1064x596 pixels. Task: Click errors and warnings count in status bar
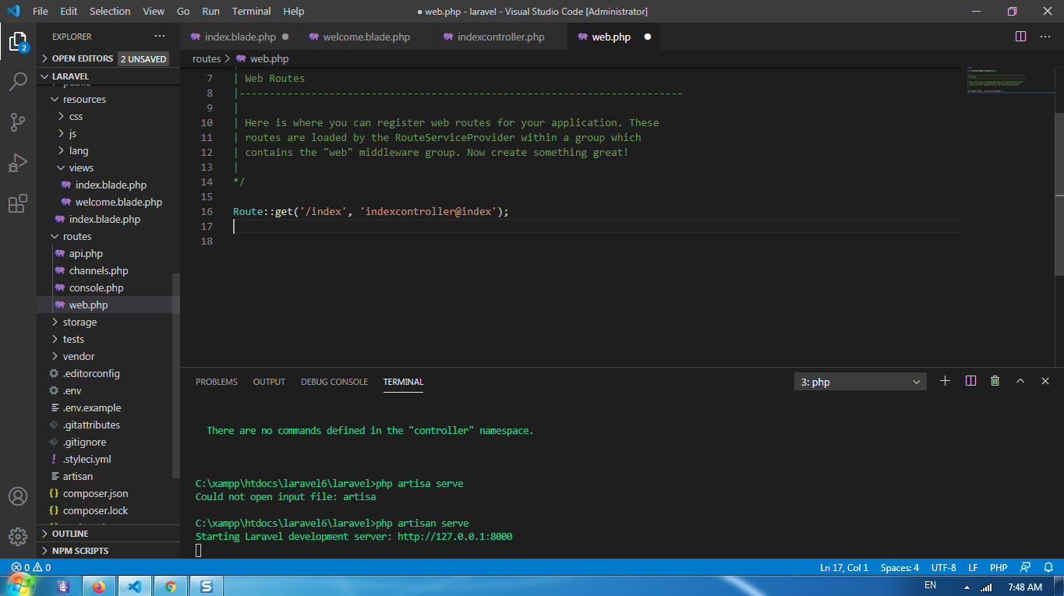coord(31,567)
